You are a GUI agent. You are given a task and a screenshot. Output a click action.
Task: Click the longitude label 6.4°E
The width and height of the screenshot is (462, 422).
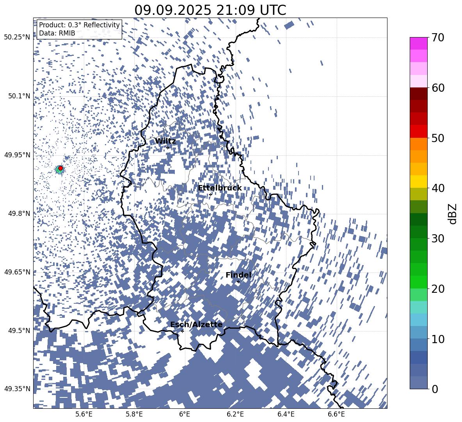click(x=286, y=414)
